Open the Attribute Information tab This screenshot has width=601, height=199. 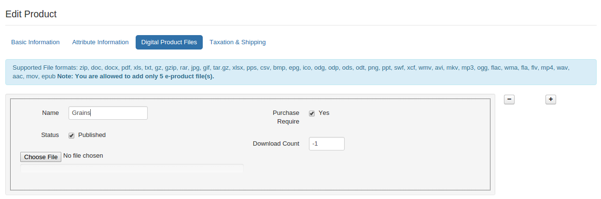tap(100, 42)
